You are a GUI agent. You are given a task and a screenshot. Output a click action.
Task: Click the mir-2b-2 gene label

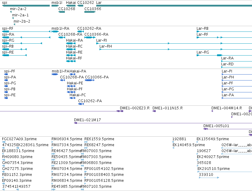click(x=22, y=21)
